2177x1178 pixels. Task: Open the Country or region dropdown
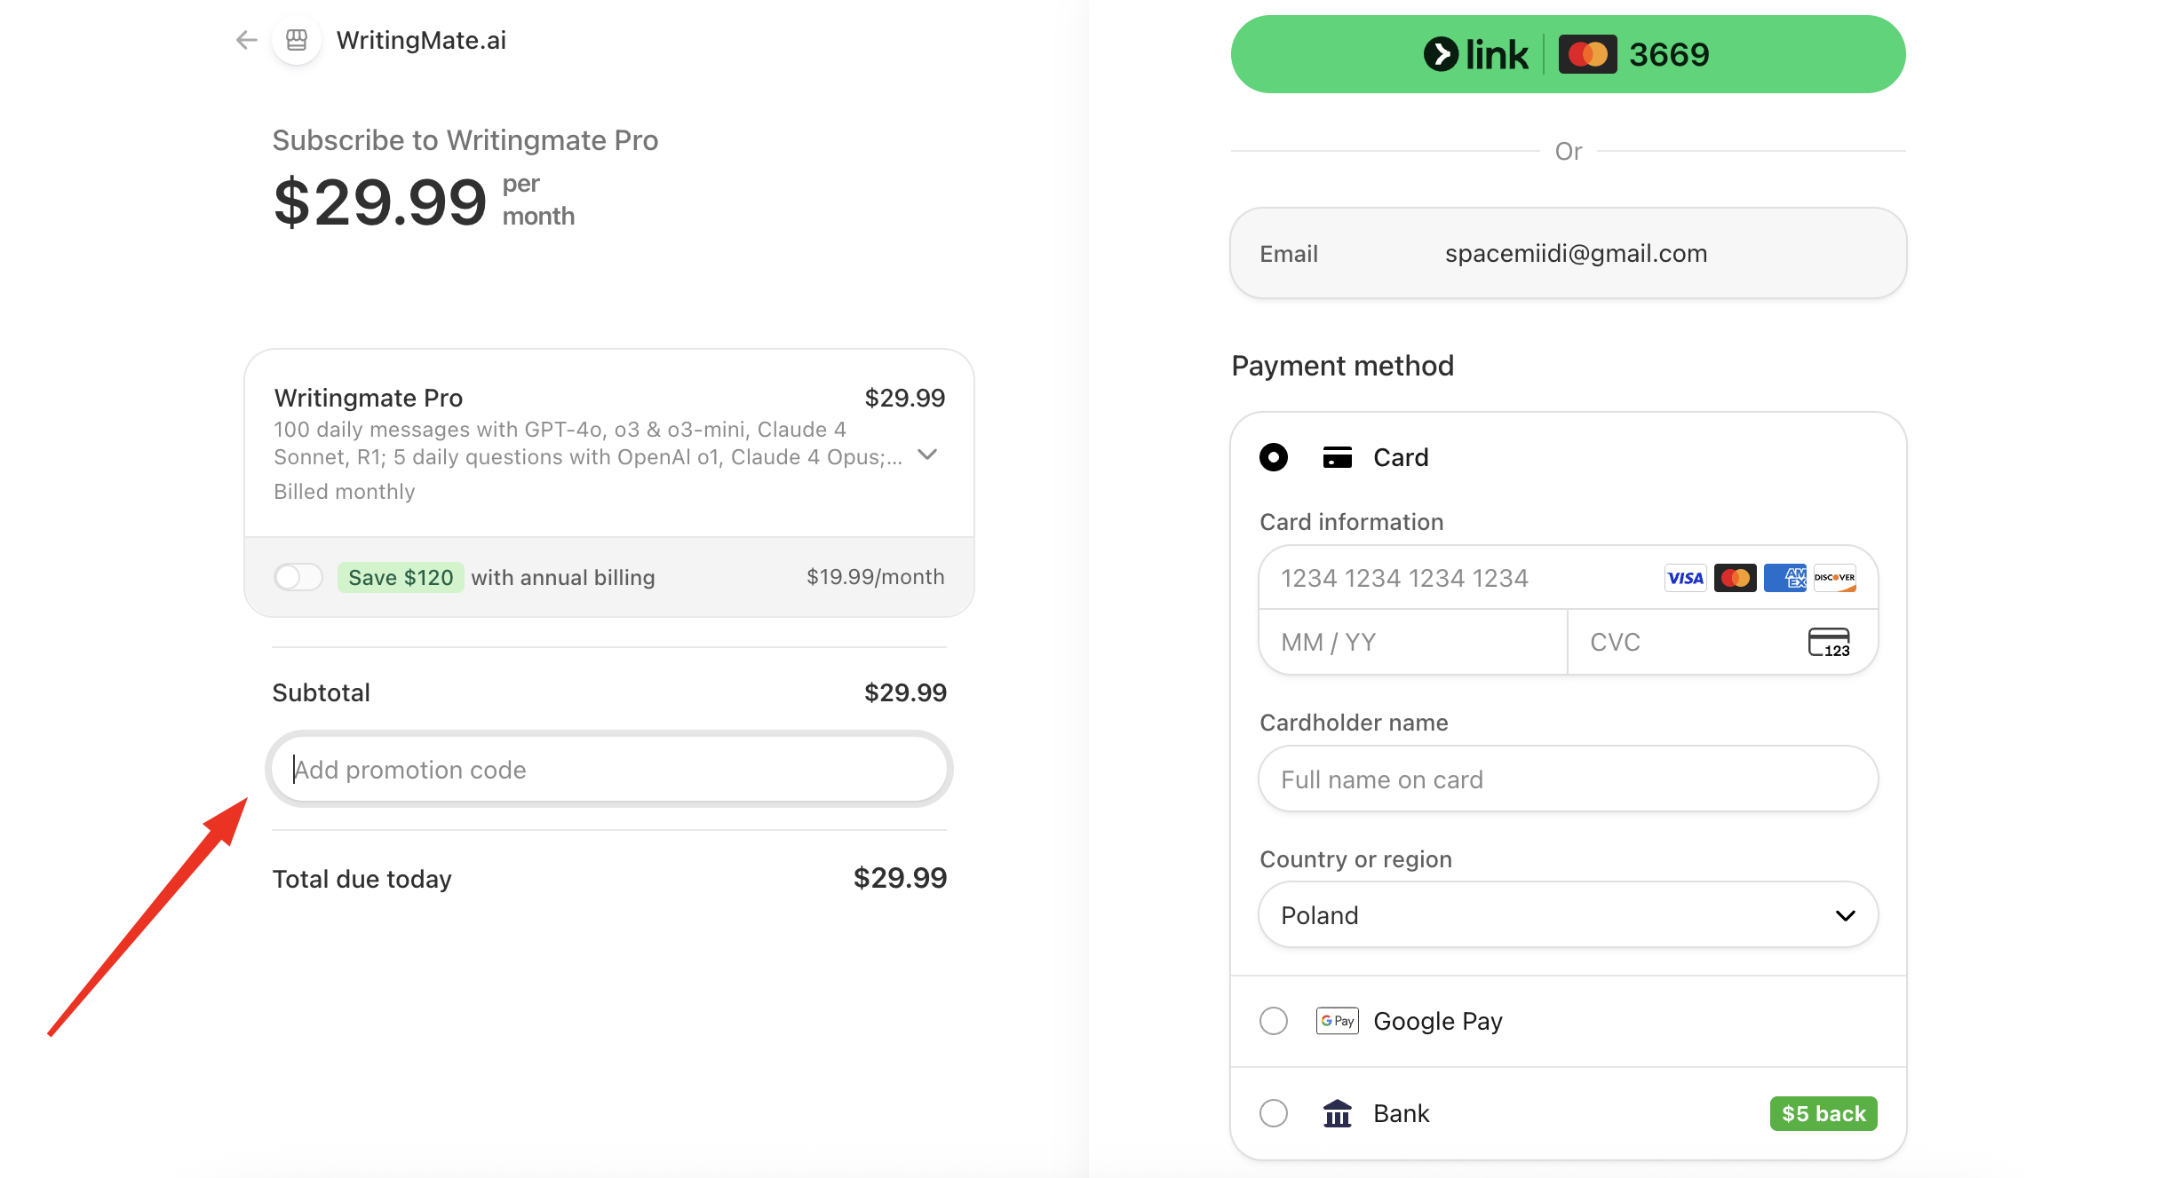click(x=1568, y=915)
